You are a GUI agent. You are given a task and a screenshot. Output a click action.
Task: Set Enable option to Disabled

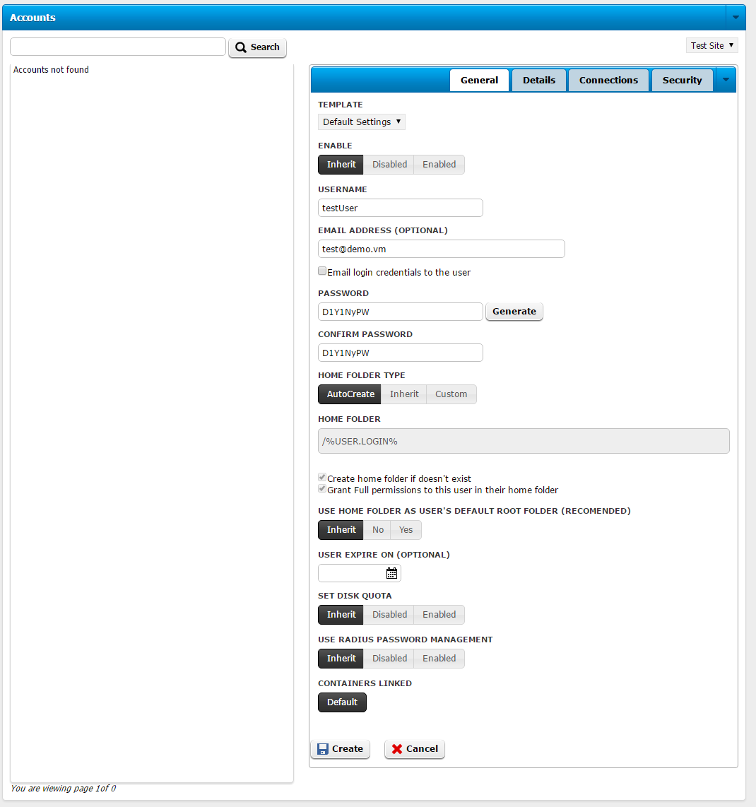click(389, 165)
